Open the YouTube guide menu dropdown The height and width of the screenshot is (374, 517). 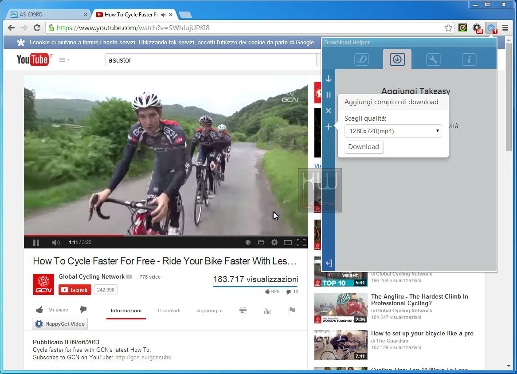click(x=64, y=60)
